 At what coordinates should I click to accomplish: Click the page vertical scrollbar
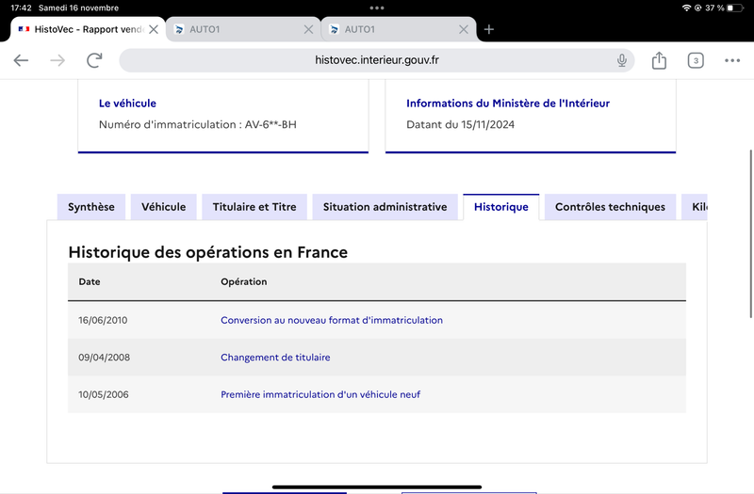coord(750,233)
